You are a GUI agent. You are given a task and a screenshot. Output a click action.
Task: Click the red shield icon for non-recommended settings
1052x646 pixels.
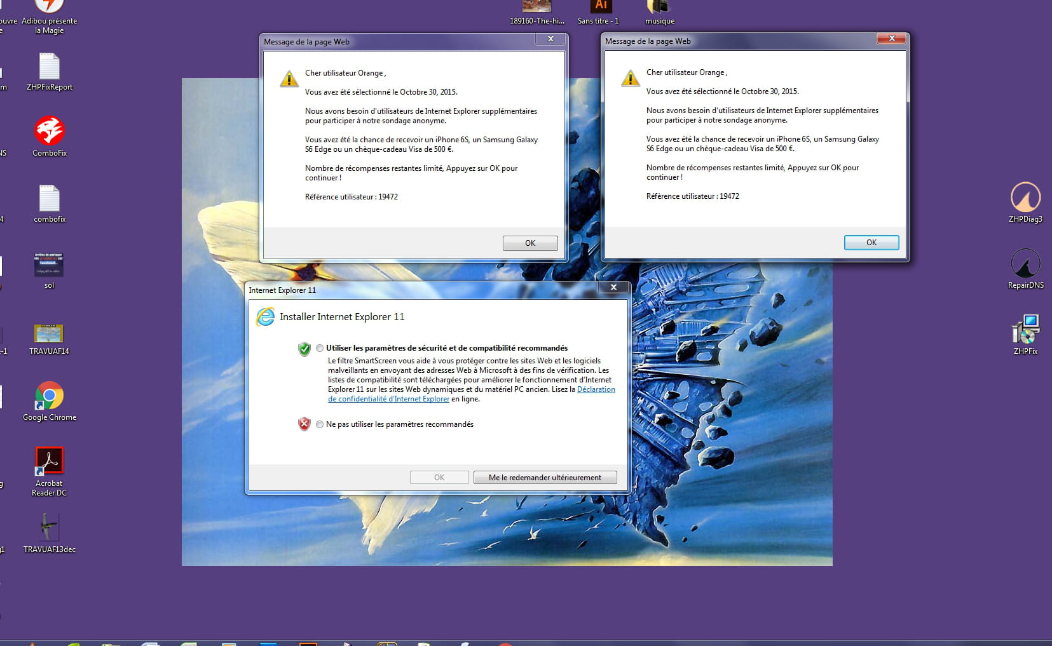(304, 424)
